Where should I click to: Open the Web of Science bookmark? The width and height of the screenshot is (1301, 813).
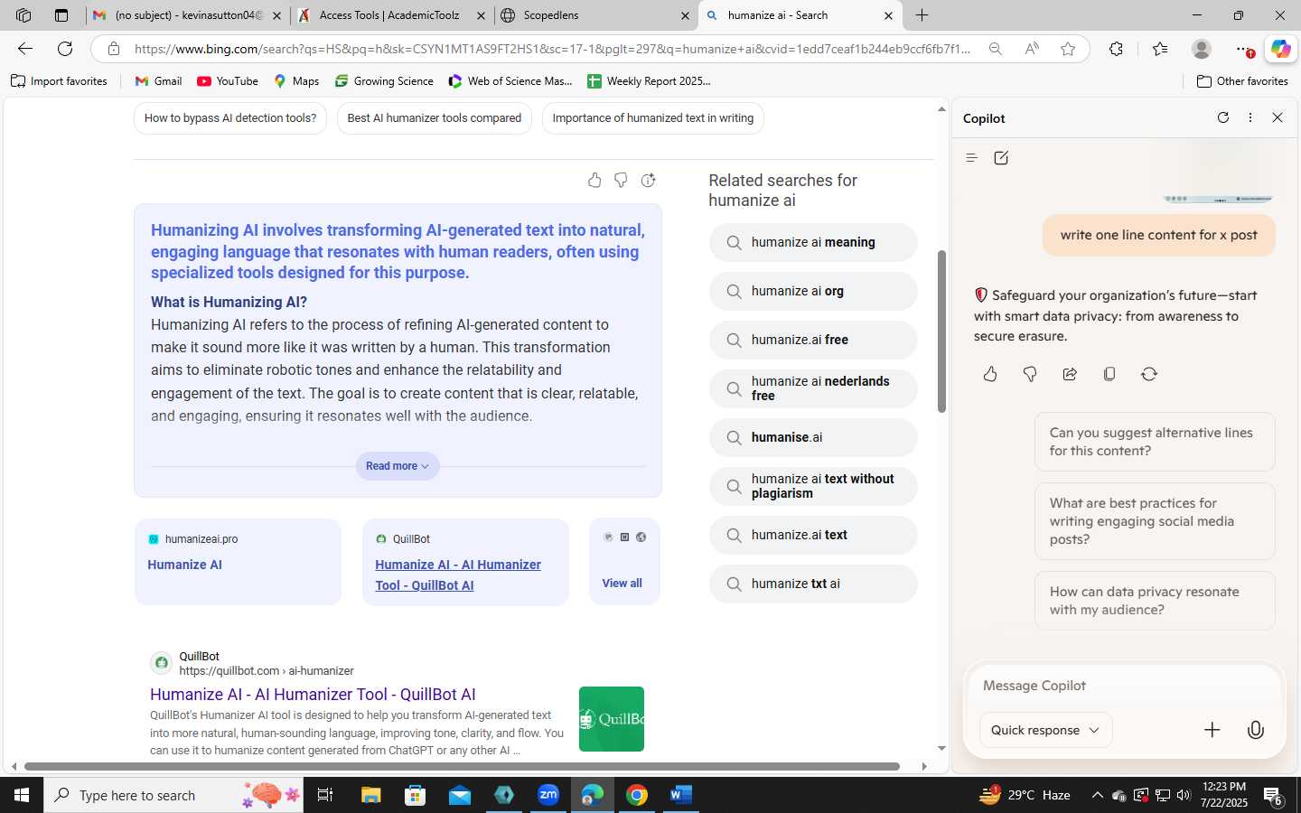point(510,81)
